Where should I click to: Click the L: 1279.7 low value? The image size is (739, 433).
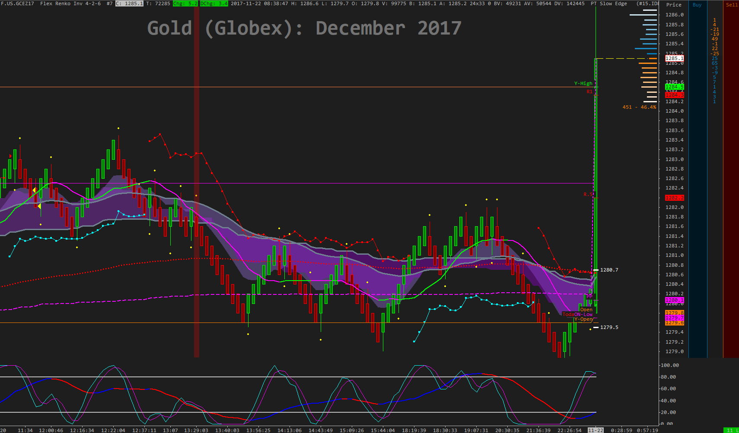click(x=335, y=3)
